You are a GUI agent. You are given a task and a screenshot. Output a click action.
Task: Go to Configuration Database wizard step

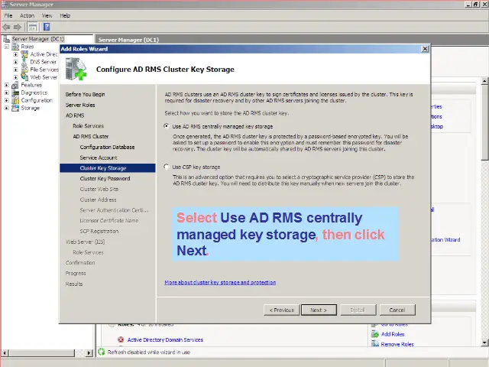pyautogui.click(x=107, y=147)
